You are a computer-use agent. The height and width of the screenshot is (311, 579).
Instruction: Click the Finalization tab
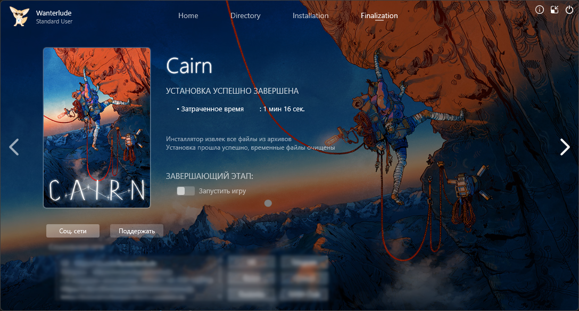coord(379,15)
